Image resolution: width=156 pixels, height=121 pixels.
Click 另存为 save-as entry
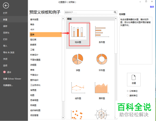pos(6,33)
